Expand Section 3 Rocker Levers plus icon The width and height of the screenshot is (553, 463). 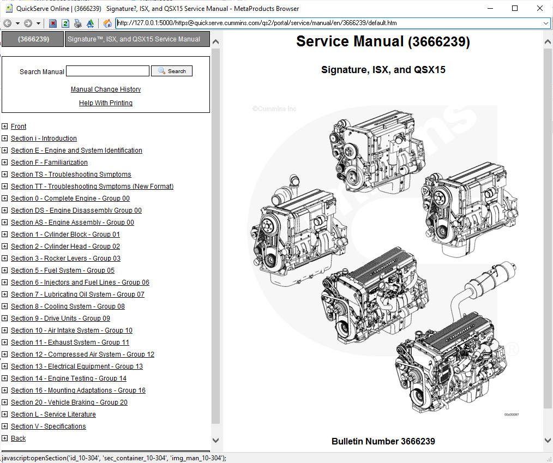pos(4,258)
